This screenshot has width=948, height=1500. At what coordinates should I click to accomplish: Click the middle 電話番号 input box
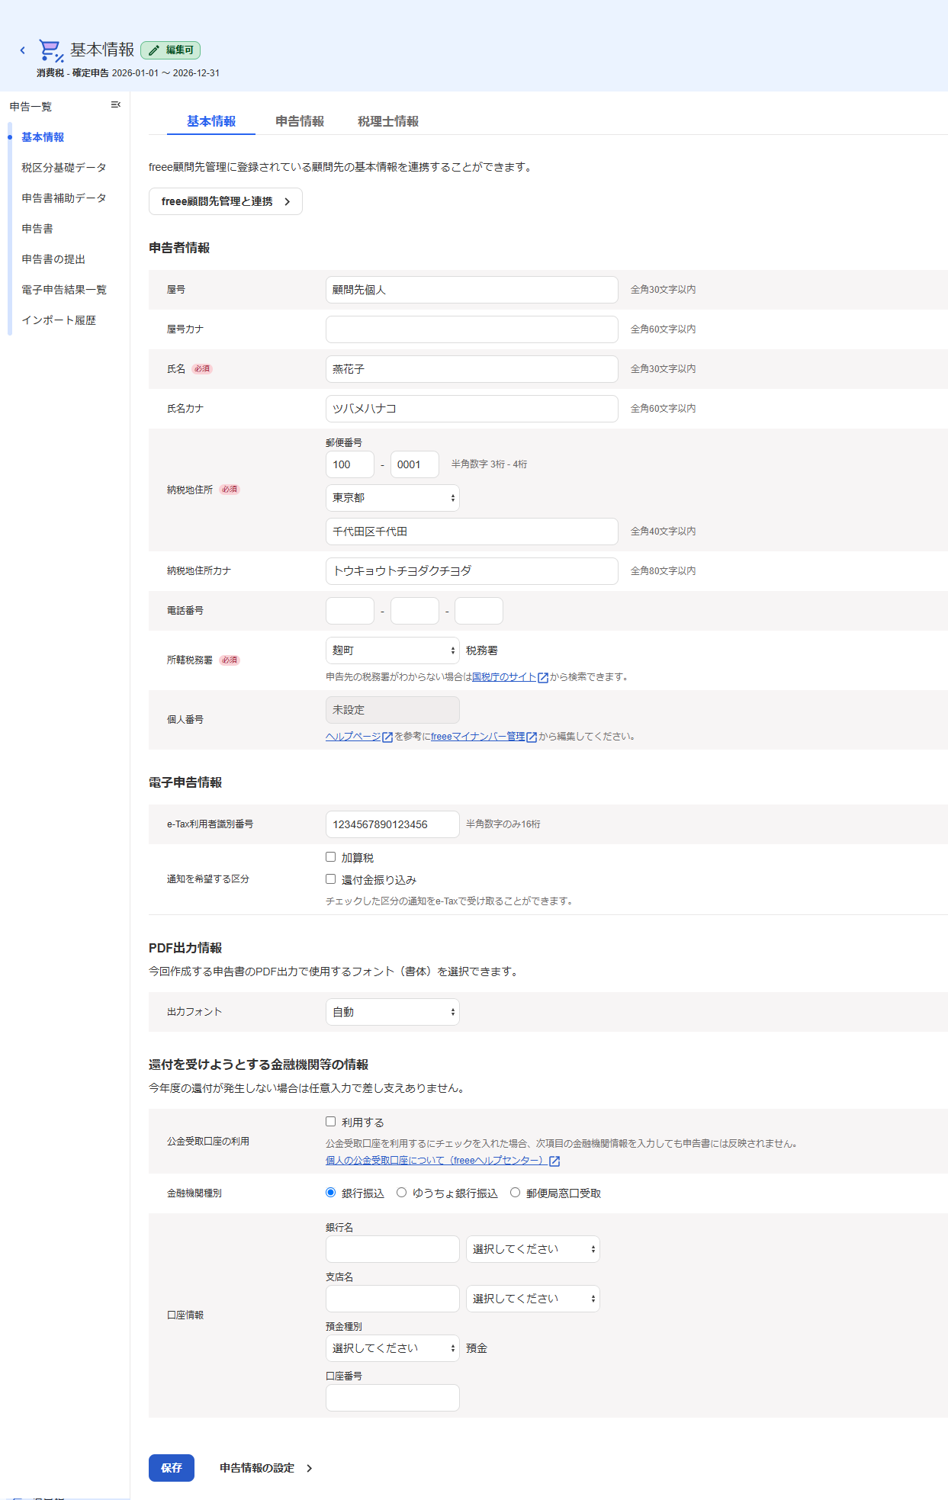415,611
